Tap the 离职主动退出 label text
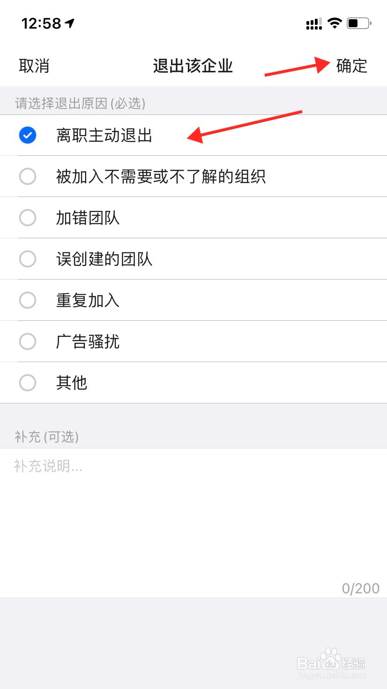This screenshot has width=387, height=689. 104,136
